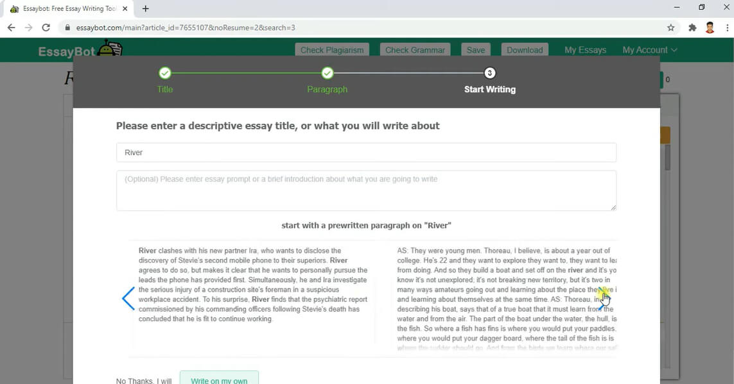Open the My Essays menu item
734x384 pixels.
pyautogui.click(x=585, y=50)
